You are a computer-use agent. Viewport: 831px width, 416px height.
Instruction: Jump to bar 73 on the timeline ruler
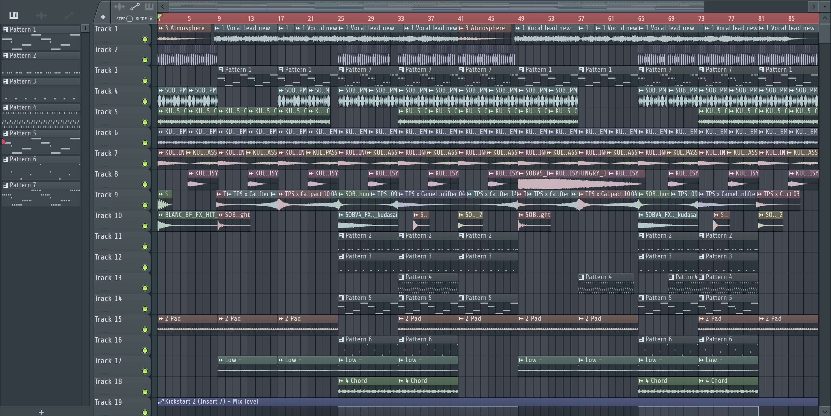701,18
